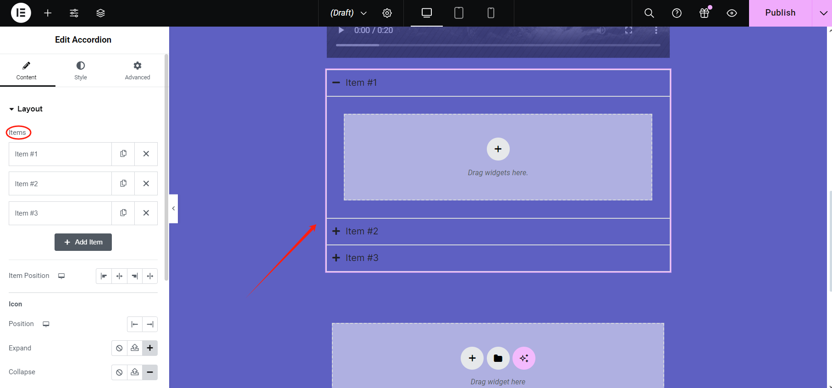This screenshot has width=832, height=388.
Task: Click the Elementor logo icon
Action: coord(21,13)
